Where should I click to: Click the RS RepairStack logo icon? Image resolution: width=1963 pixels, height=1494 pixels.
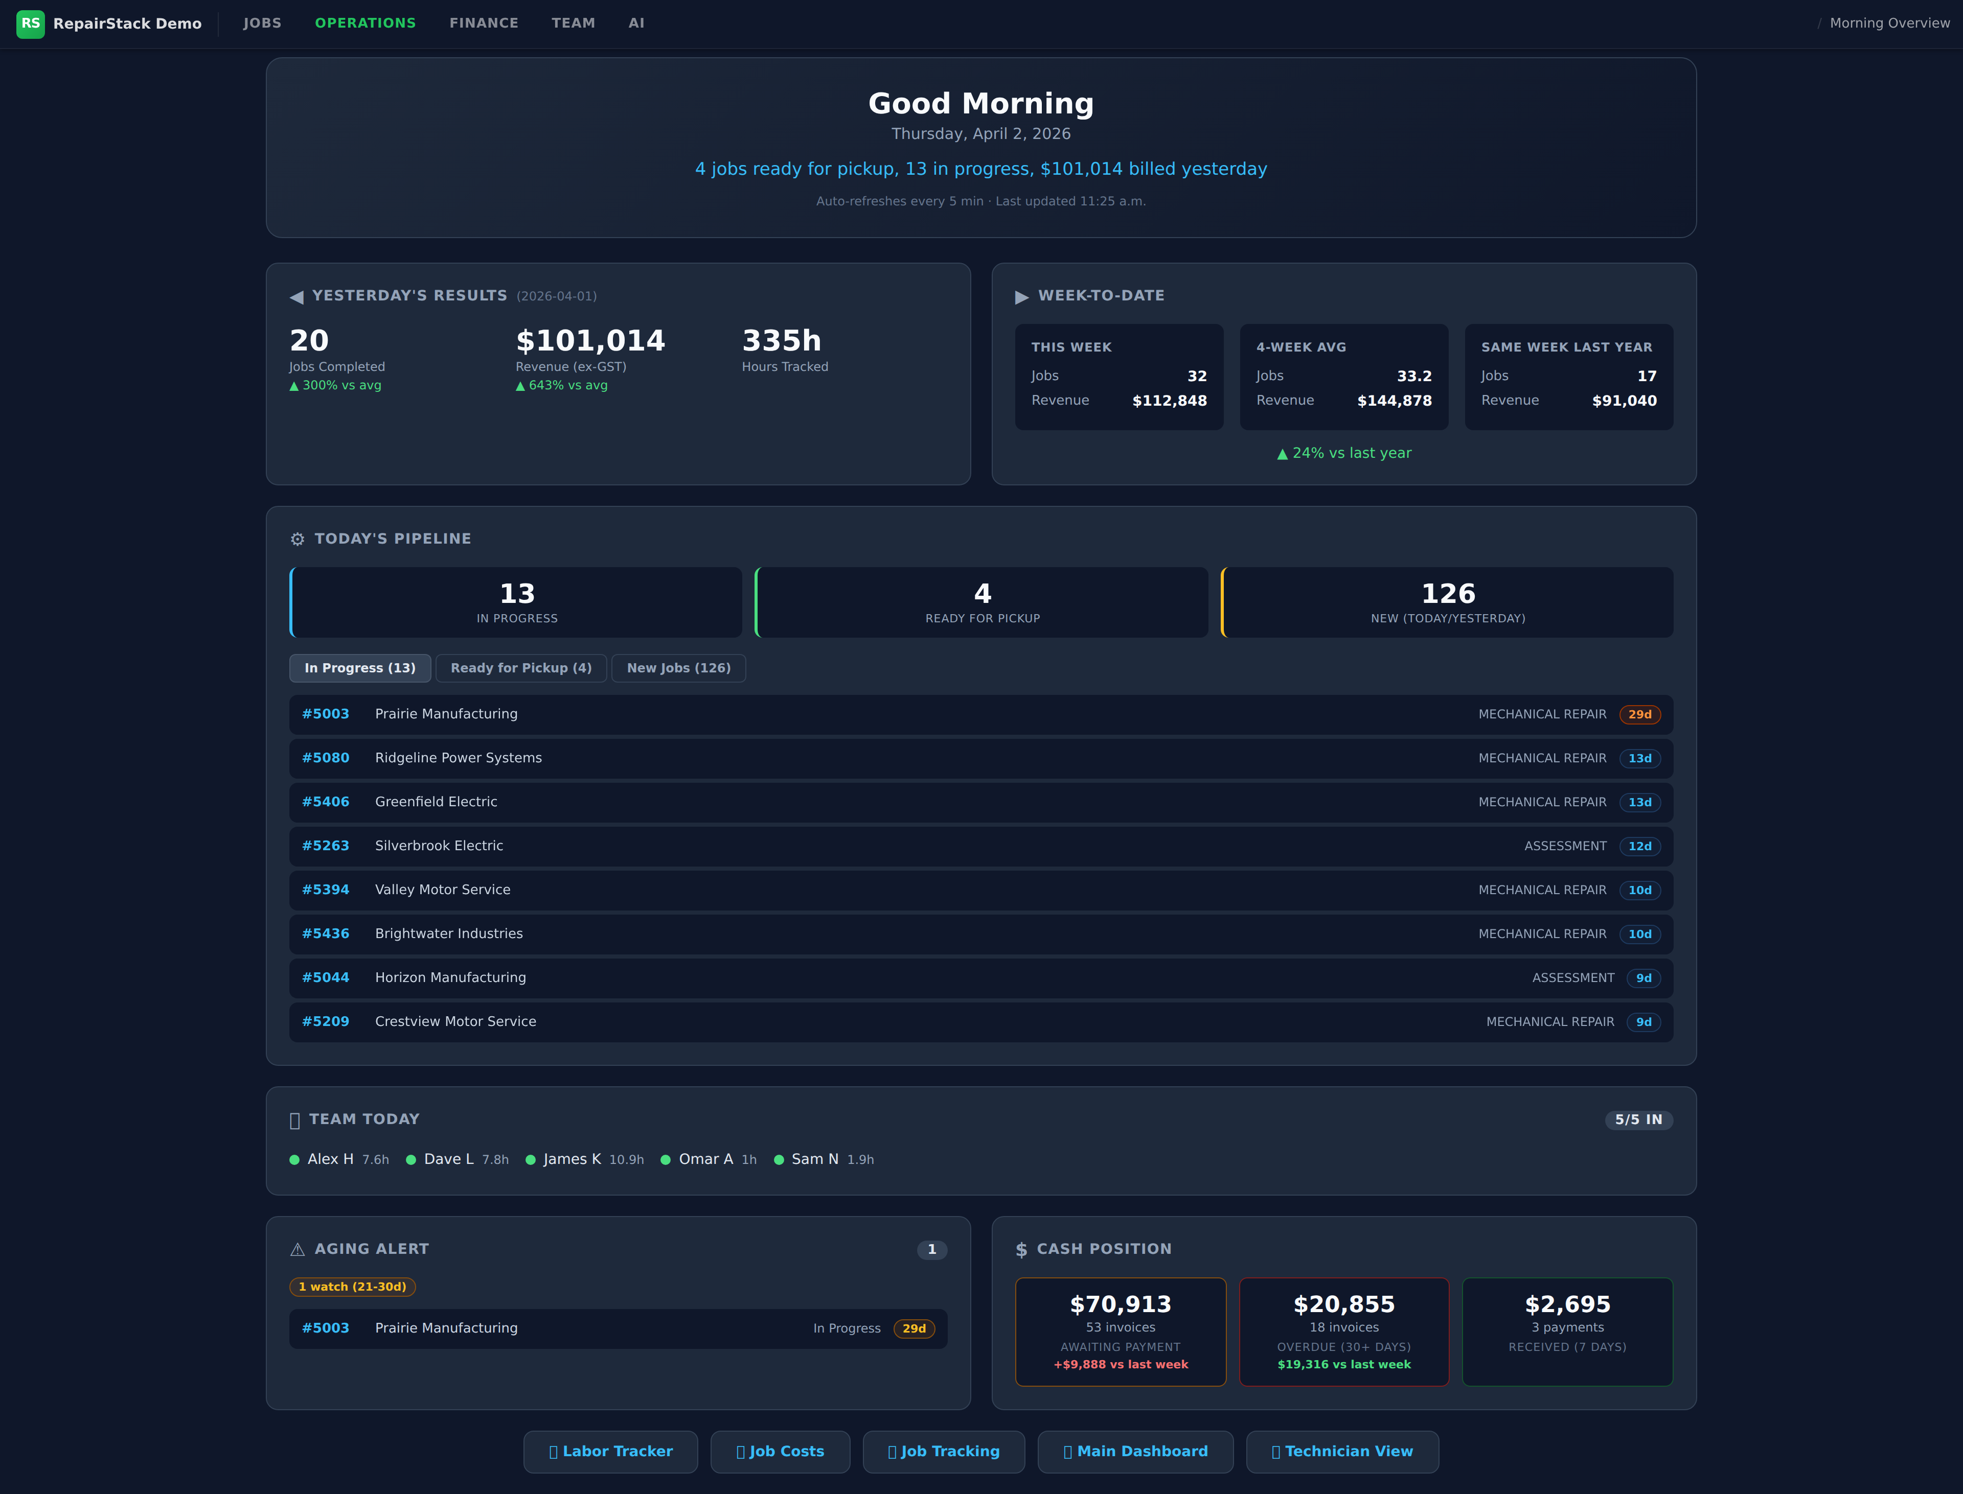pyautogui.click(x=30, y=24)
